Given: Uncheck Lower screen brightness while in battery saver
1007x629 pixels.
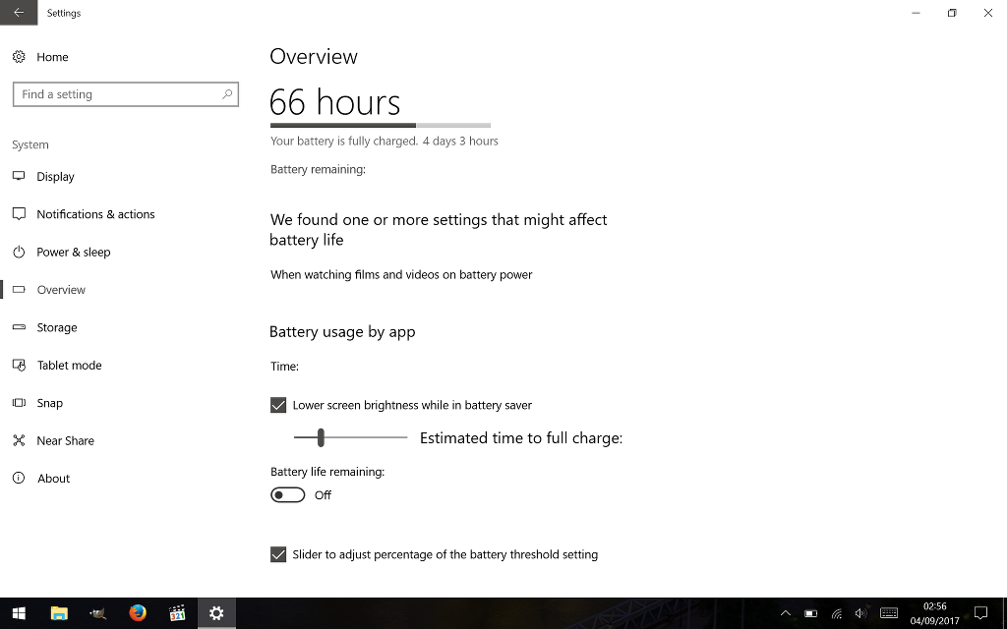Looking at the screenshot, I should click(x=278, y=405).
